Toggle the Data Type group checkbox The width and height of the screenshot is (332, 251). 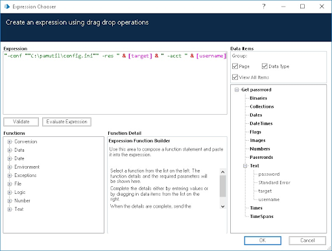click(x=265, y=66)
